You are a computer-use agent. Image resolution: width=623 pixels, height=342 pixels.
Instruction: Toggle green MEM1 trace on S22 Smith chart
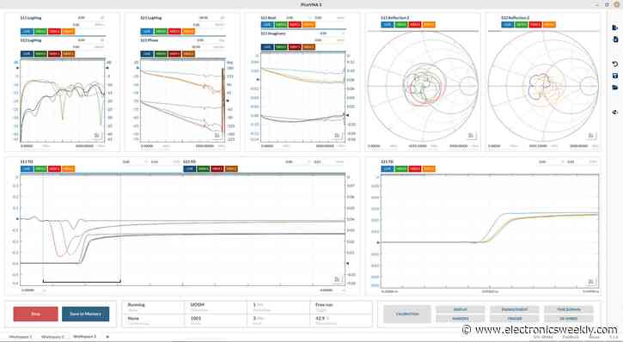(521, 25)
